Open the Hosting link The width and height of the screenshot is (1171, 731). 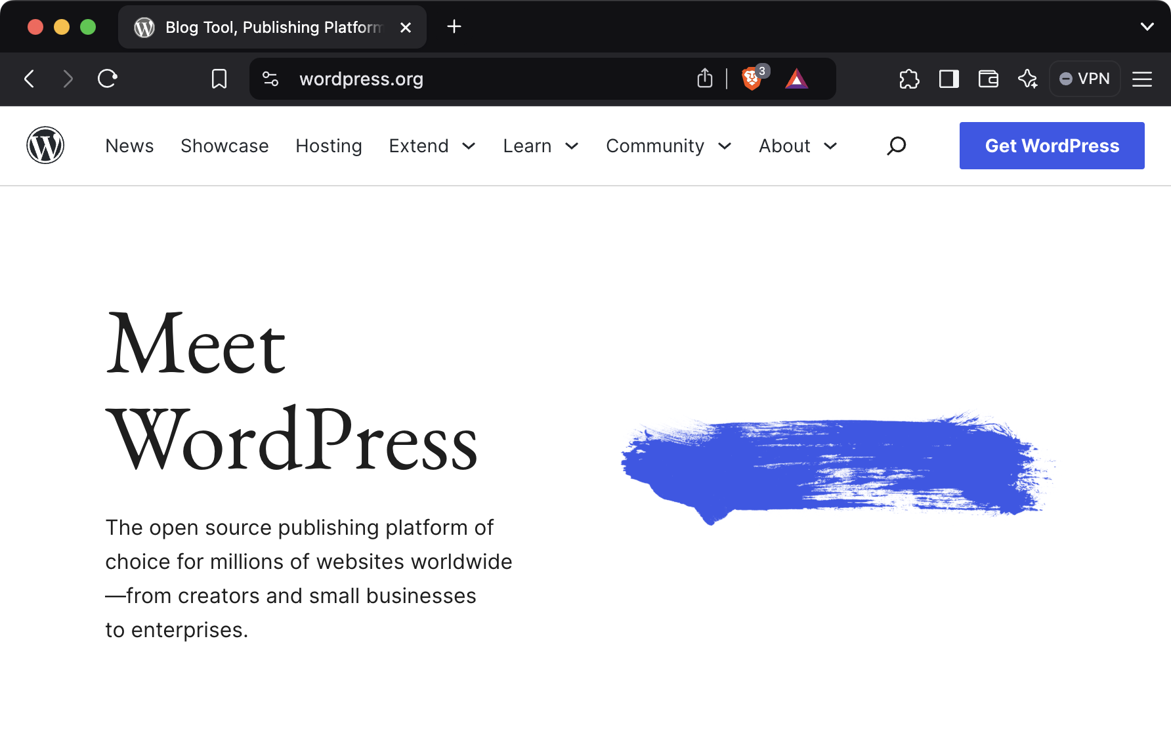328,146
